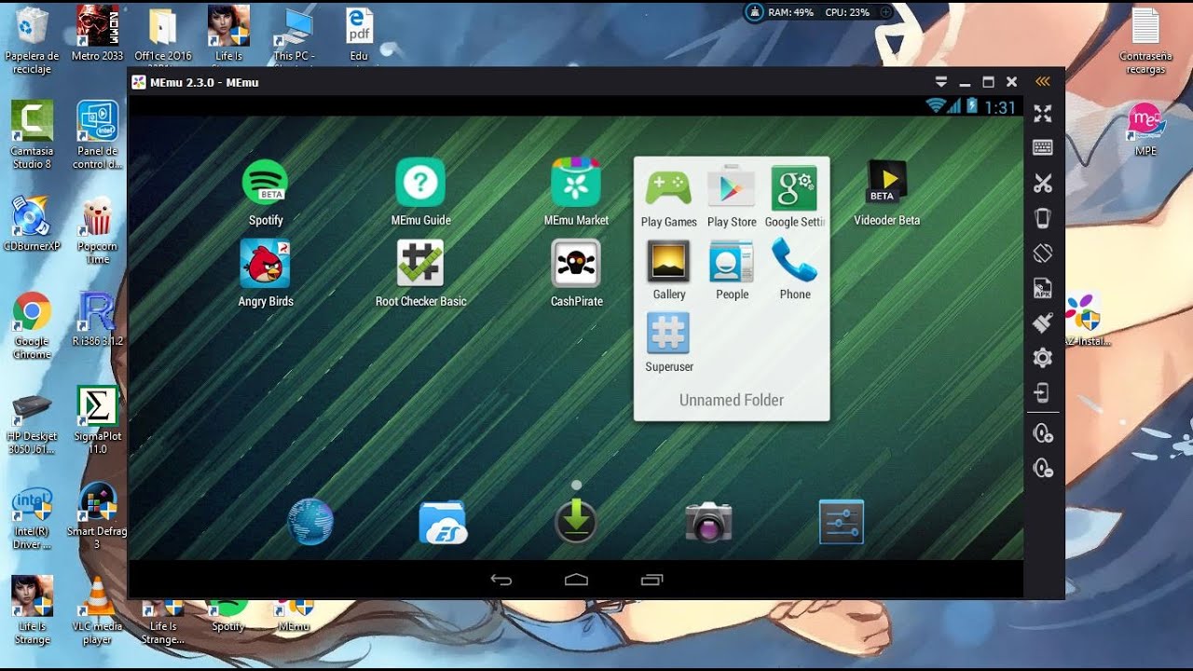Select the Google Chrome desktop shortcut
Screen dimensions: 1193x671
click(x=32, y=326)
